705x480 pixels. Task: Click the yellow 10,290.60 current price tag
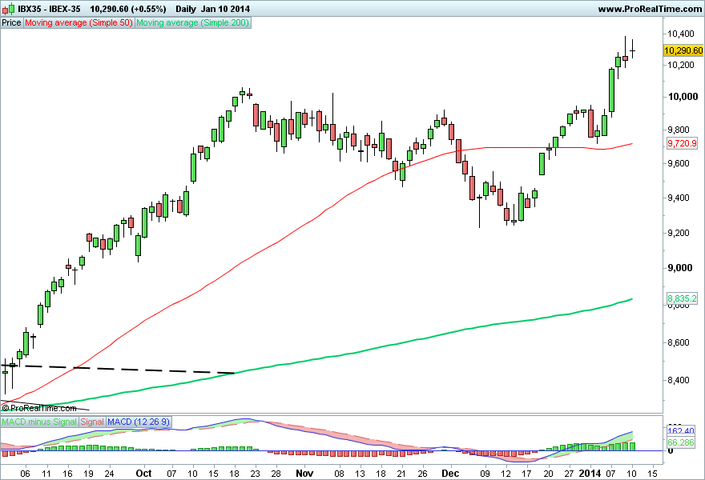pos(683,50)
